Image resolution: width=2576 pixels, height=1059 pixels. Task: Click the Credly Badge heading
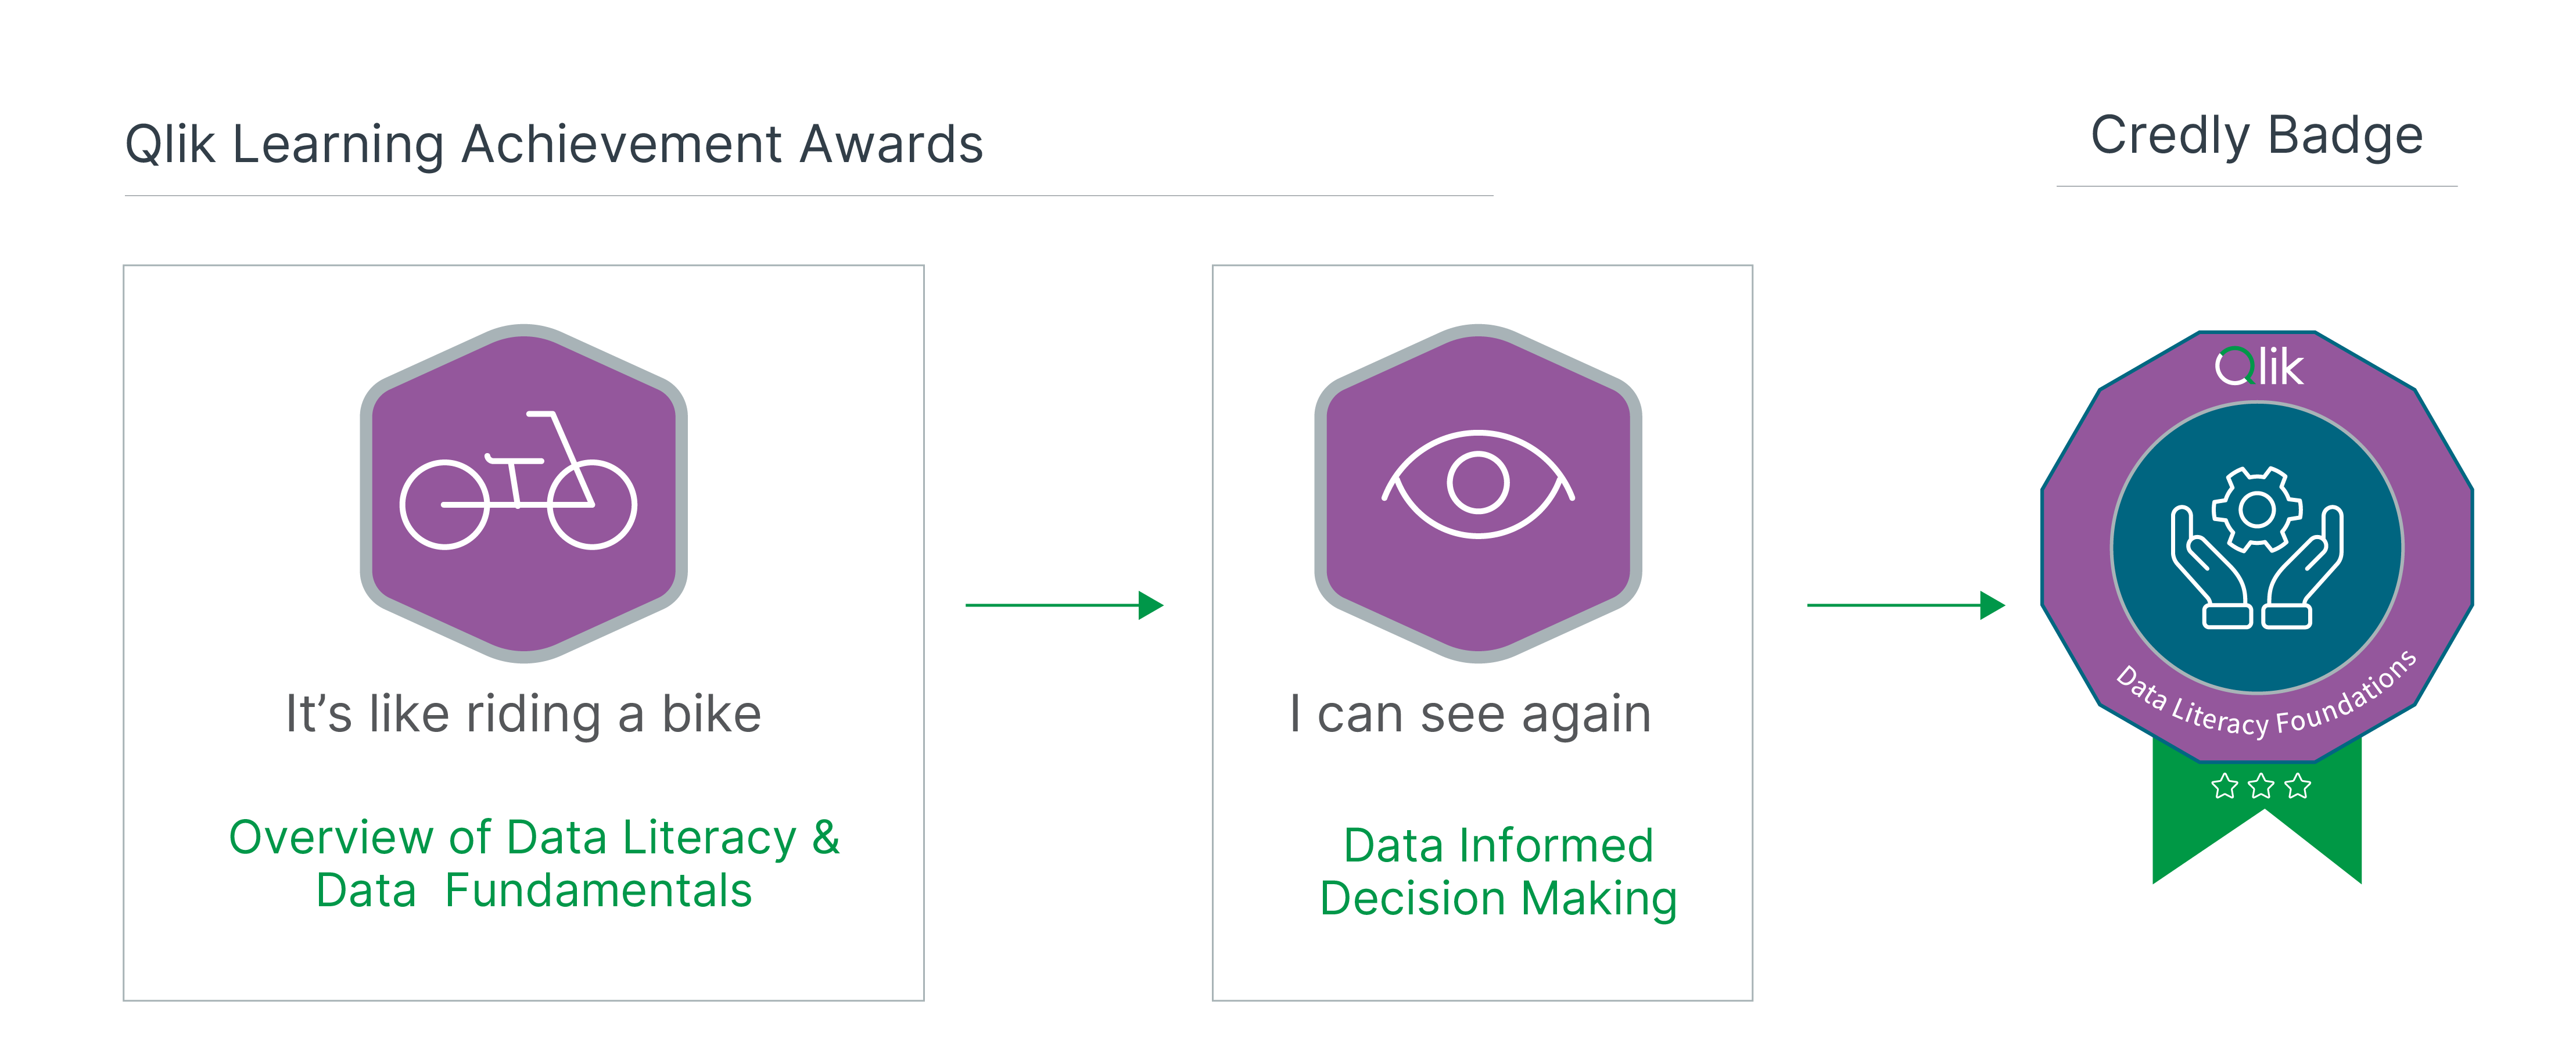pos(2257,136)
